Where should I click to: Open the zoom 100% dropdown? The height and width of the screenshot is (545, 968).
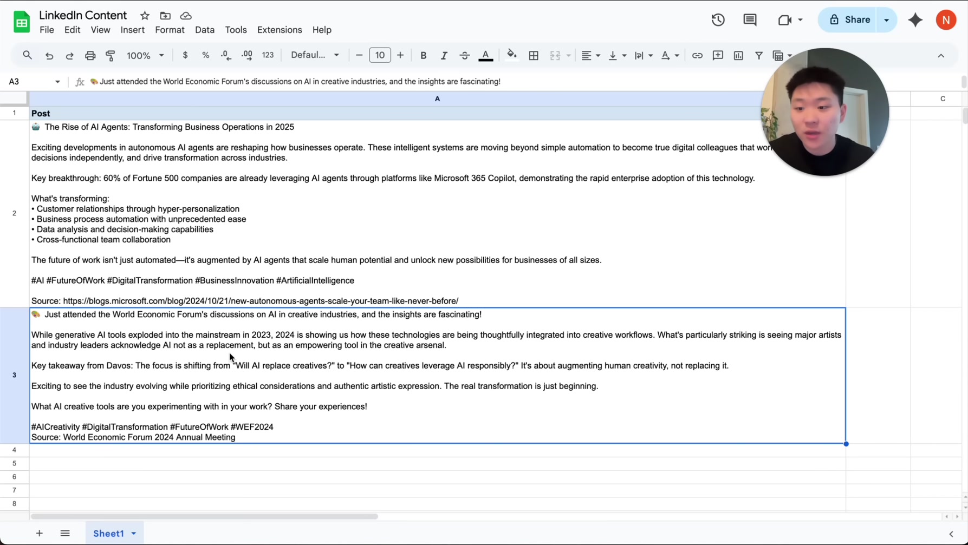145,55
